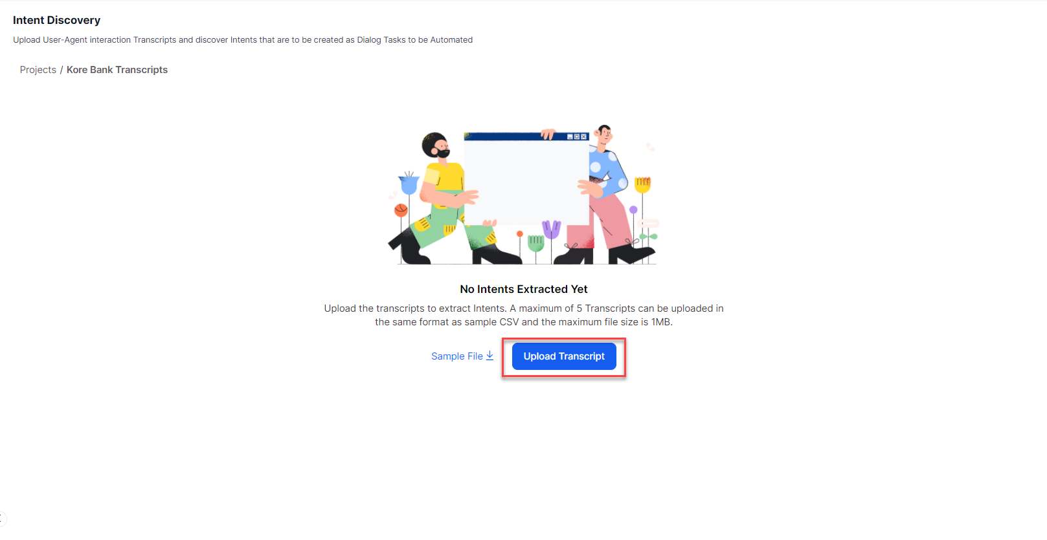The height and width of the screenshot is (540, 1047).
Task: Click the partial circular widget at bottom-left edge
Action: 3,519
